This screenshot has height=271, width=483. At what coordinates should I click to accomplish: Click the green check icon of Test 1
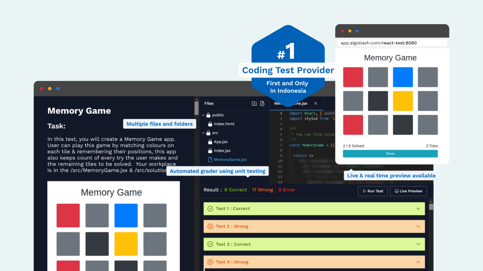click(211, 209)
